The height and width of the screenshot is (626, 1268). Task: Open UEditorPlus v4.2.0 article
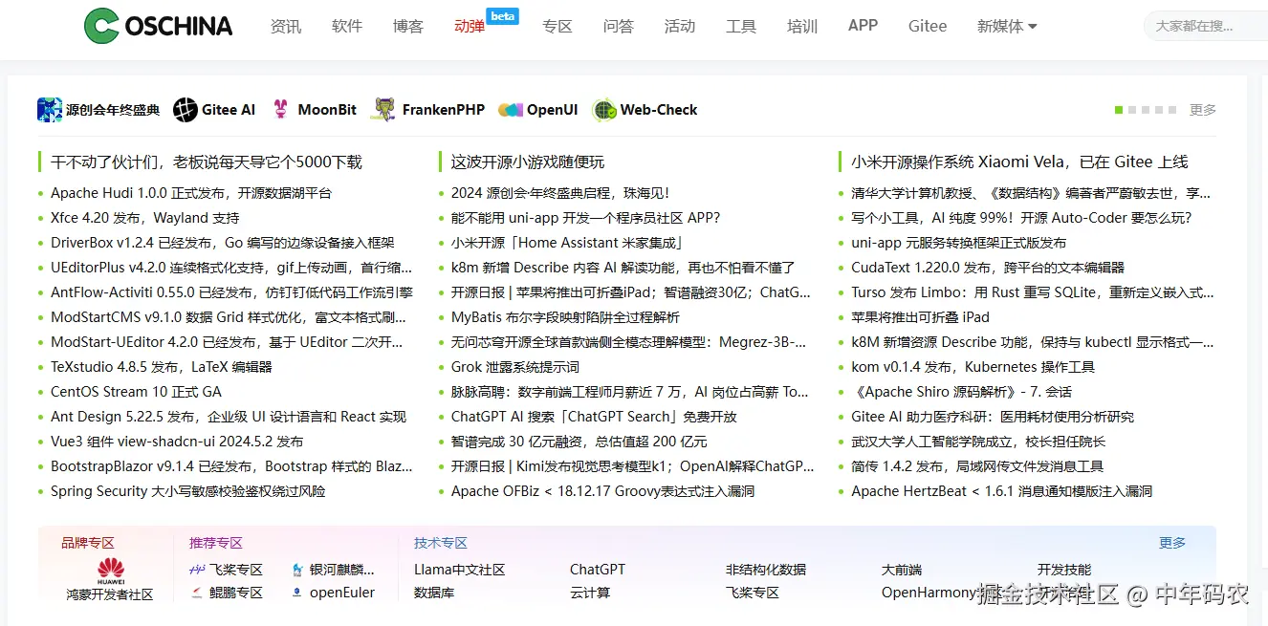point(232,268)
